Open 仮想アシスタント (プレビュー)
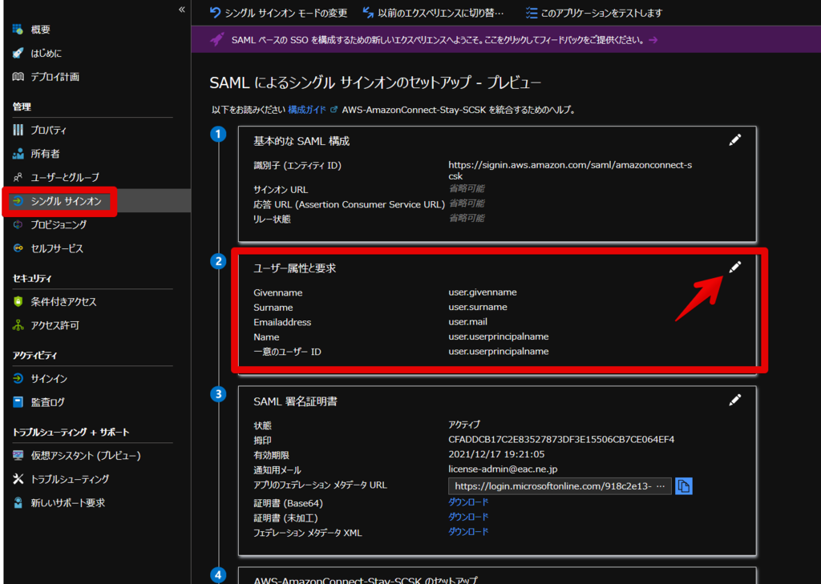821x584 pixels. click(x=86, y=456)
